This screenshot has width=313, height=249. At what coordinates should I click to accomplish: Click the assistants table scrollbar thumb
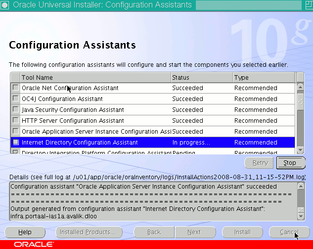300,101
